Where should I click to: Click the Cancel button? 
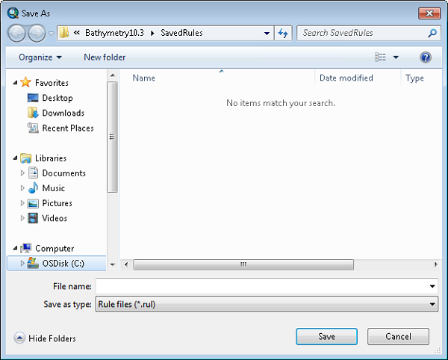tap(398, 337)
